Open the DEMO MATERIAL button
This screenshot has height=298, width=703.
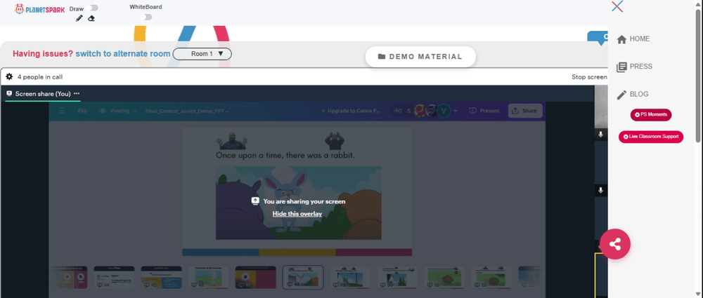click(x=420, y=57)
